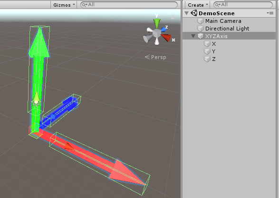Toggle the Persp projection label
Screen dimensions: 279x198
pyautogui.click(x=155, y=57)
